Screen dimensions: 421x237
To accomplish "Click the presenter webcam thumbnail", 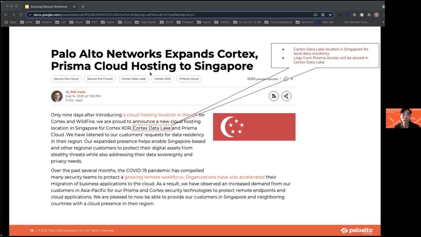I will tap(403, 118).
